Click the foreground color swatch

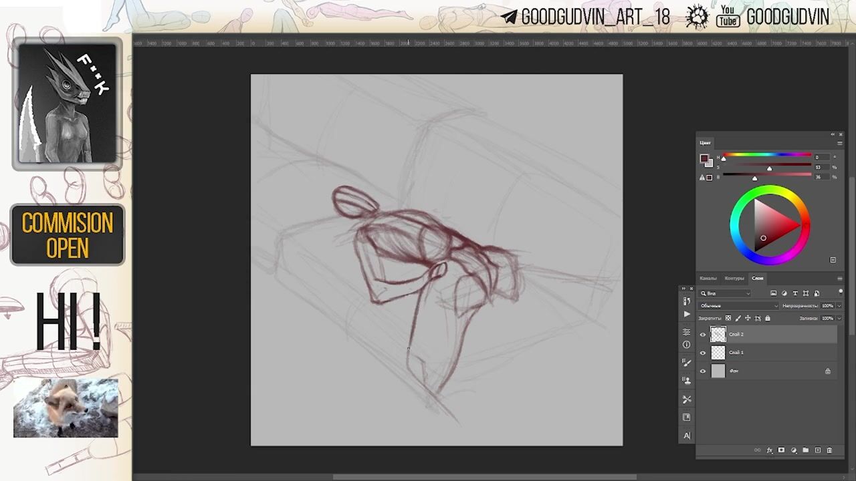[704, 158]
